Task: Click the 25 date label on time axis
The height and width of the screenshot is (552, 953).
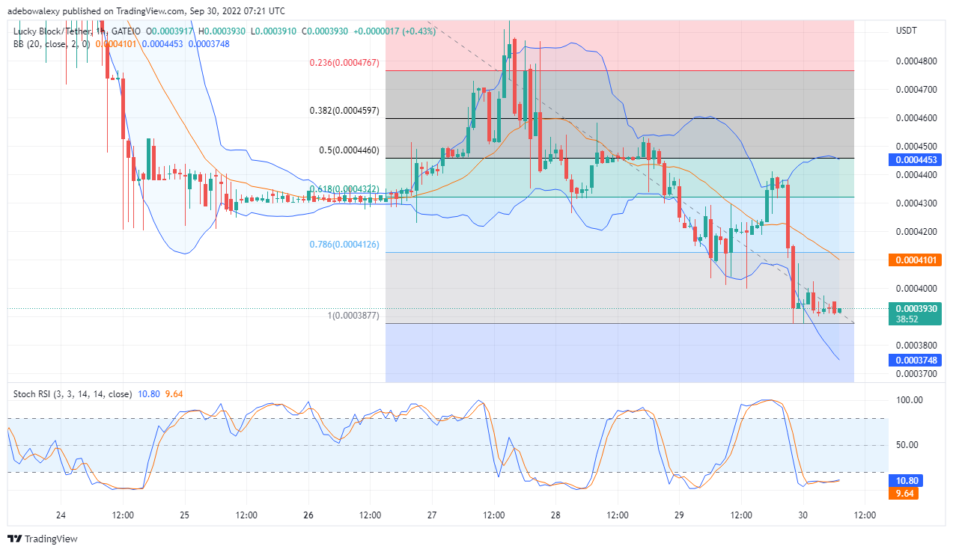Action: click(x=185, y=515)
